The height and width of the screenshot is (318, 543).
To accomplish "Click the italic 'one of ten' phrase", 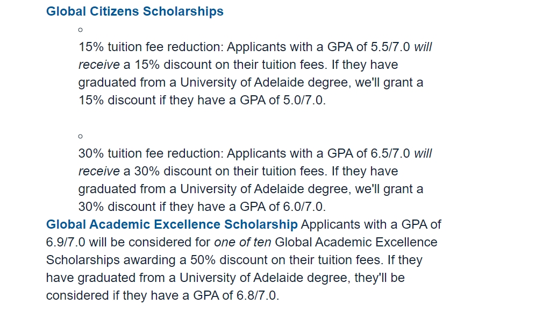I will point(242,242).
